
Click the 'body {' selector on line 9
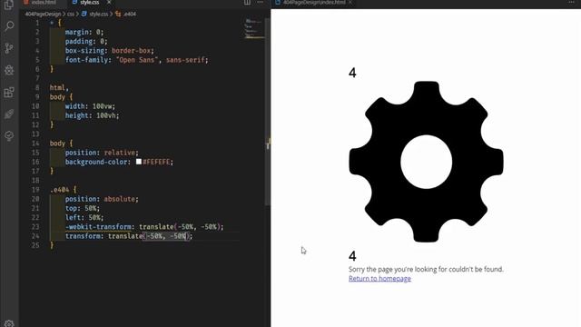click(x=61, y=97)
